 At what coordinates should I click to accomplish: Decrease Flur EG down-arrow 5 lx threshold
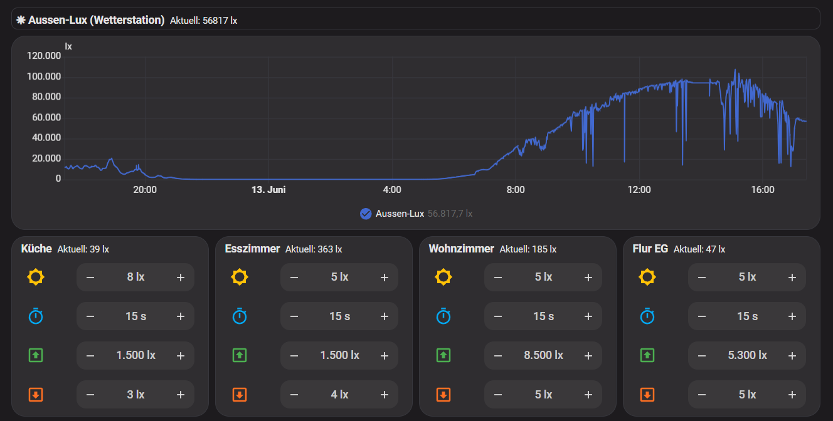tap(702, 395)
